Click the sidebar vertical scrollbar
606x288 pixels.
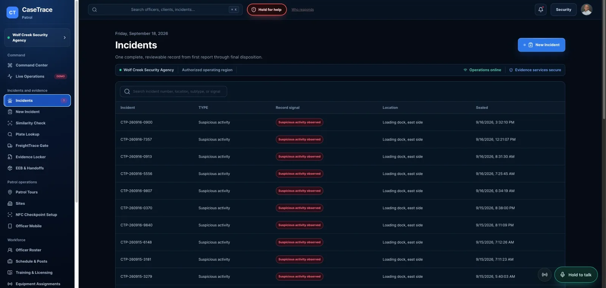(77, 102)
